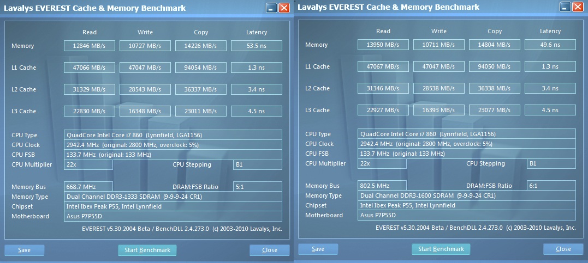Select L3 Cache Write 16393 MB/s
The image size is (588, 263).
click(439, 110)
